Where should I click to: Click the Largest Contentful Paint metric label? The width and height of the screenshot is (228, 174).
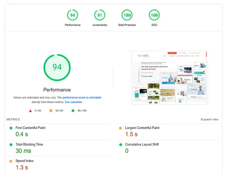coord(142,128)
